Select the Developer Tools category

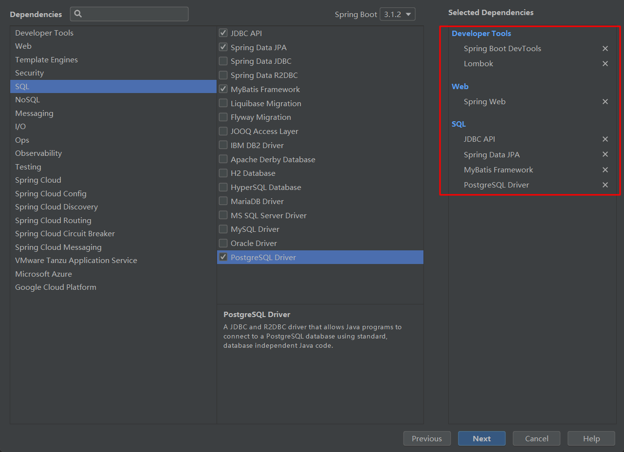[113, 33]
